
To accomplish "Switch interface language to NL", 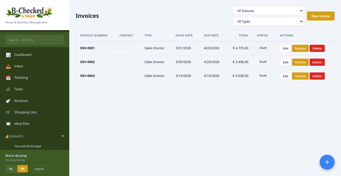I will pyautogui.click(x=11, y=169).
